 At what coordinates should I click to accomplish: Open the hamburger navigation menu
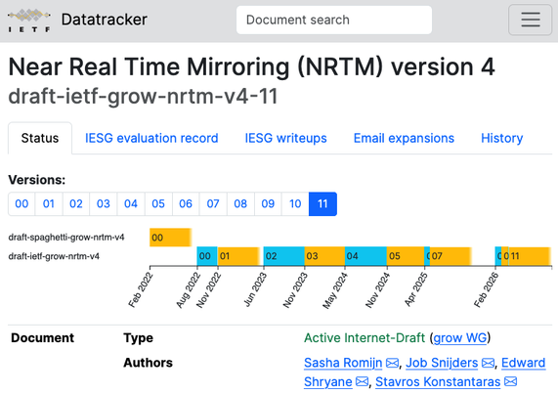click(x=530, y=20)
